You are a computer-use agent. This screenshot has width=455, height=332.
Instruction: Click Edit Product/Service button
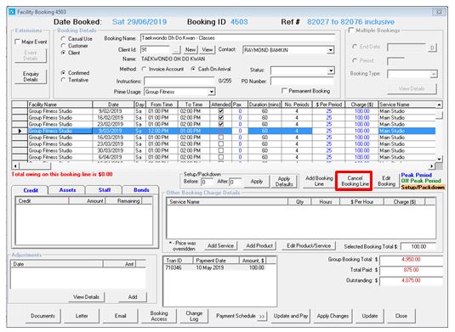click(x=309, y=246)
